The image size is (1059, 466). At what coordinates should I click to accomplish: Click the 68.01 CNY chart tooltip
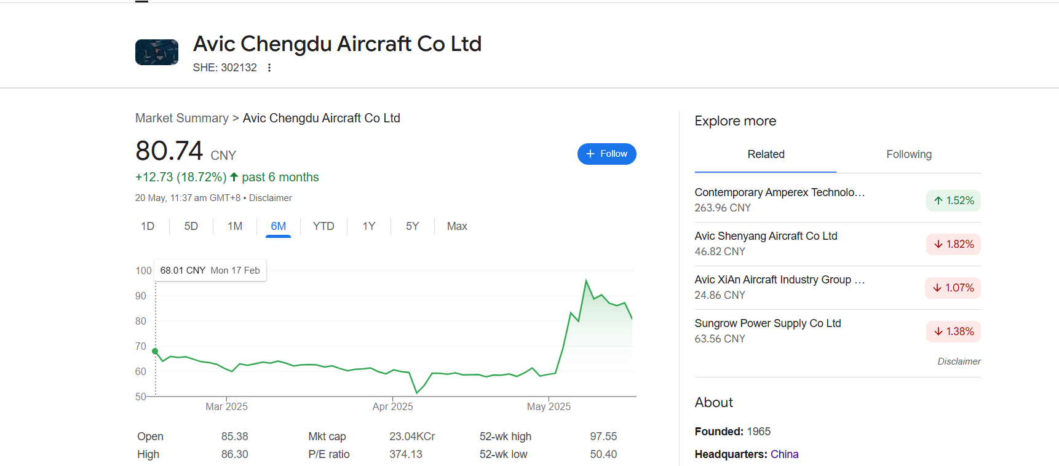coord(210,271)
